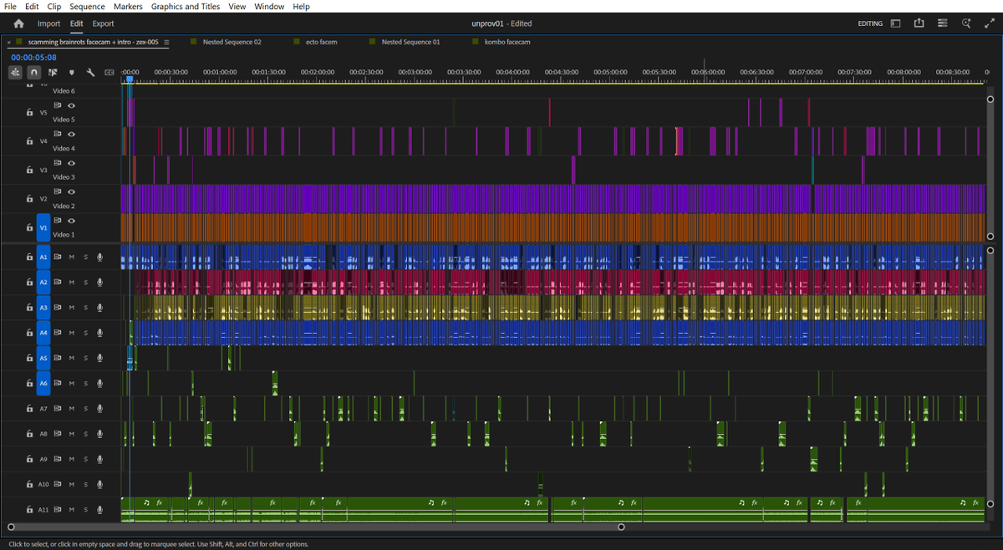The image size is (1003, 550).
Task: Mute audio track A1
Action: pyautogui.click(x=72, y=257)
